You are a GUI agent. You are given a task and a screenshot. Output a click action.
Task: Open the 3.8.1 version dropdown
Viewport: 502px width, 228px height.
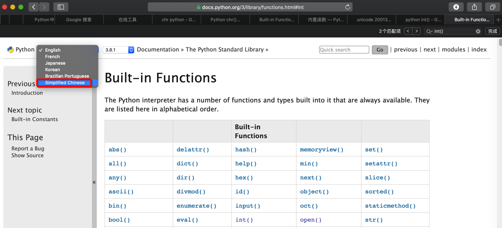pos(118,50)
